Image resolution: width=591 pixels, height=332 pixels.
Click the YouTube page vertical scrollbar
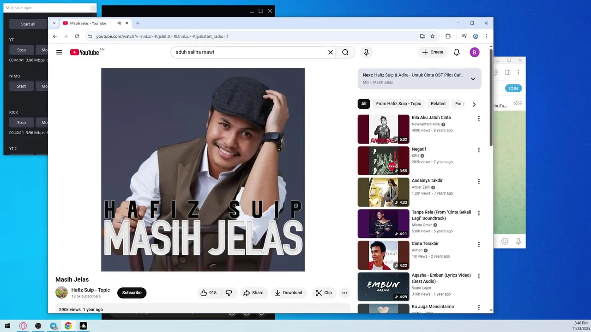(490, 97)
